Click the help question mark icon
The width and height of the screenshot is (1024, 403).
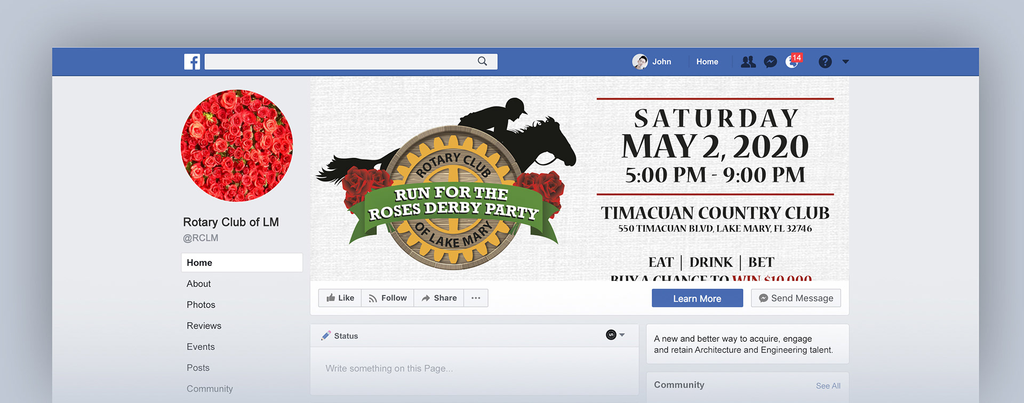[825, 62]
